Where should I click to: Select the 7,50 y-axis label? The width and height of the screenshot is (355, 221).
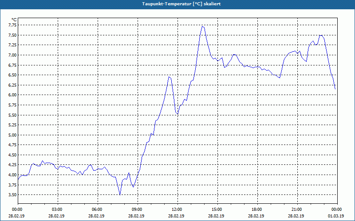[x=12, y=35]
